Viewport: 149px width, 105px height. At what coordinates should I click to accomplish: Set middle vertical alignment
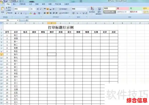coord(47,9)
